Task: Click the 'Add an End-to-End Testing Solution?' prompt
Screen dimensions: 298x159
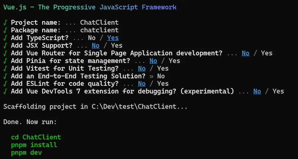Action: (78, 76)
